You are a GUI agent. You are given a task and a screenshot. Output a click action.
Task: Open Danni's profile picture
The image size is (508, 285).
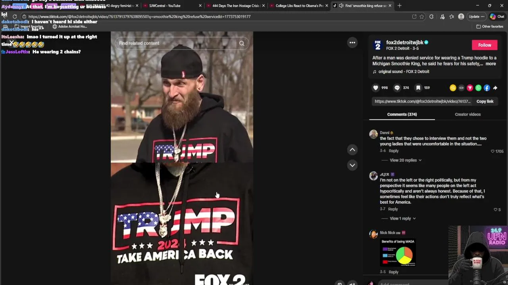click(x=373, y=134)
